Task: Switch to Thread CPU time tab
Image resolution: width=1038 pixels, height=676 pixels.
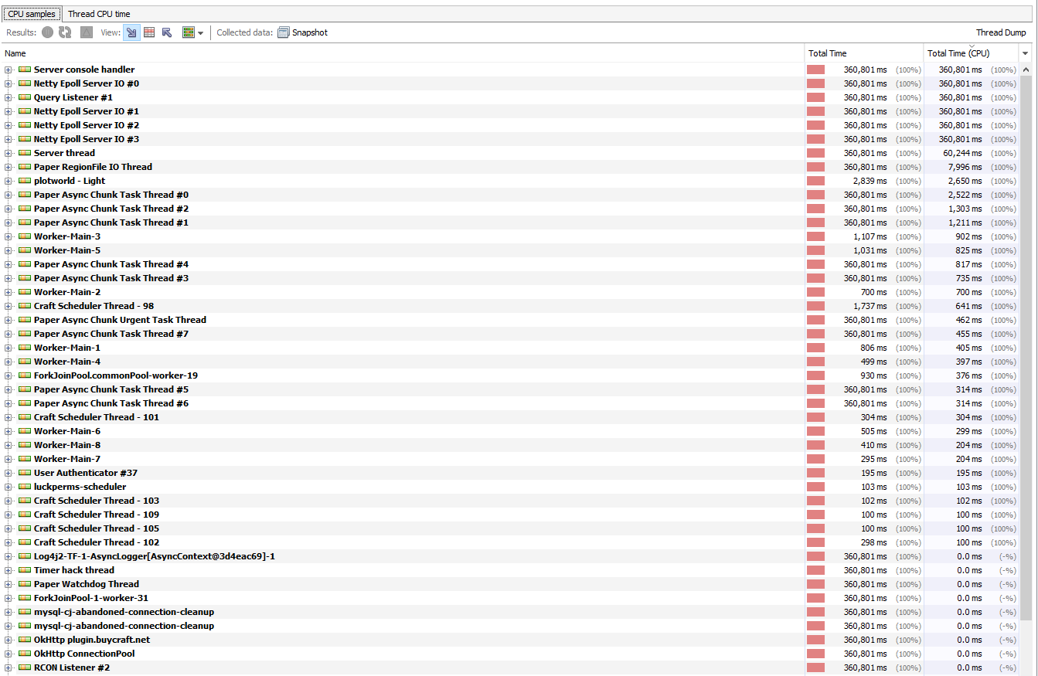Action: pyautogui.click(x=99, y=14)
